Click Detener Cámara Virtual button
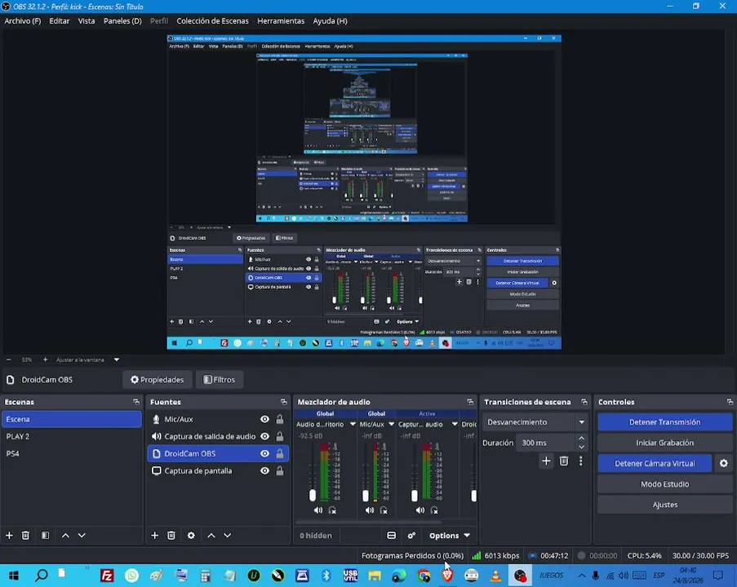The image size is (737, 587). (655, 464)
